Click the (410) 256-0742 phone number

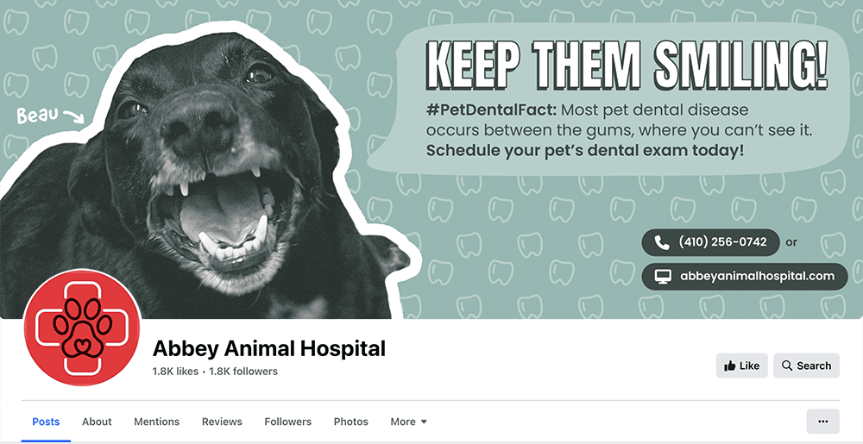pyautogui.click(x=722, y=242)
